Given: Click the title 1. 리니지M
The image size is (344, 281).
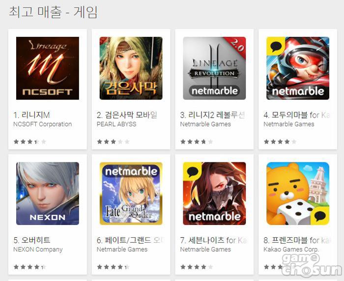Looking at the screenshot, I should coord(31,115).
